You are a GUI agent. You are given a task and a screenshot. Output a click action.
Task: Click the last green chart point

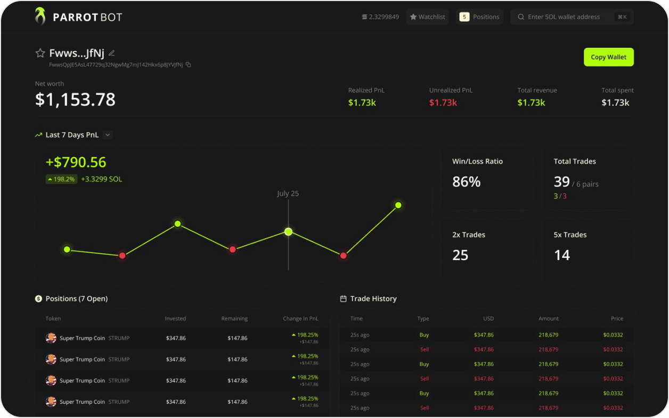pos(398,205)
